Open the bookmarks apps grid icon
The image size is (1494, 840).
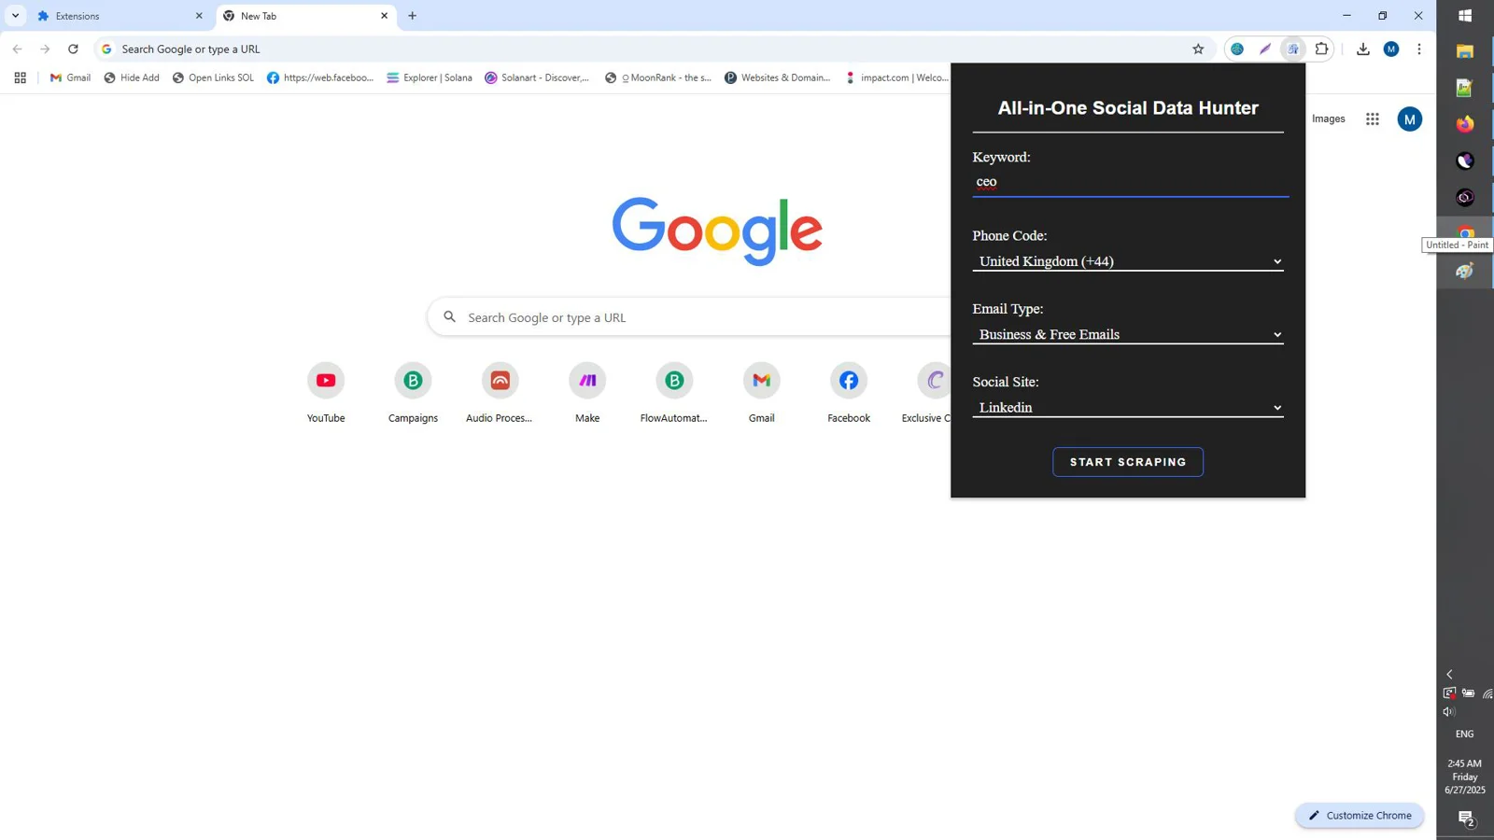(20, 77)
